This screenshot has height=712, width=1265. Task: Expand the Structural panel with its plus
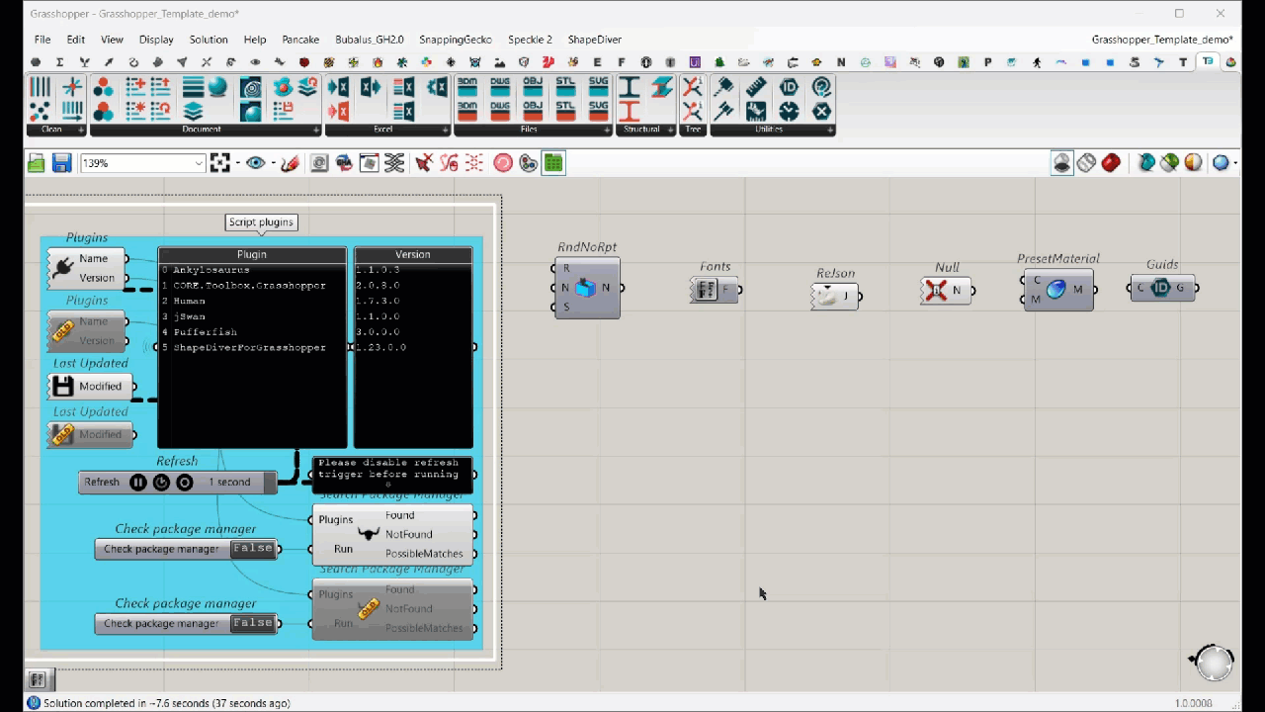[x=670, y=130]
